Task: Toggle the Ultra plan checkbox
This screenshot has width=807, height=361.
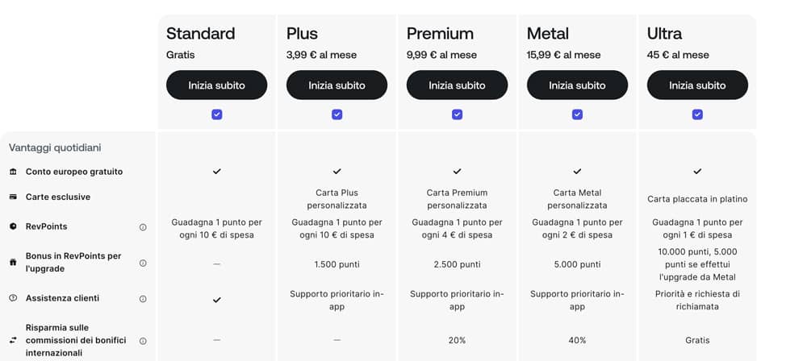Action: point(697,114)
